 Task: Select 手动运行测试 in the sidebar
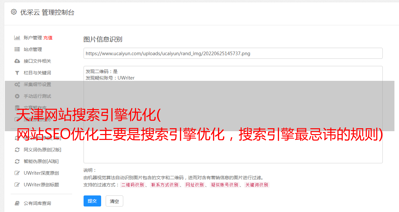[37, 96]
